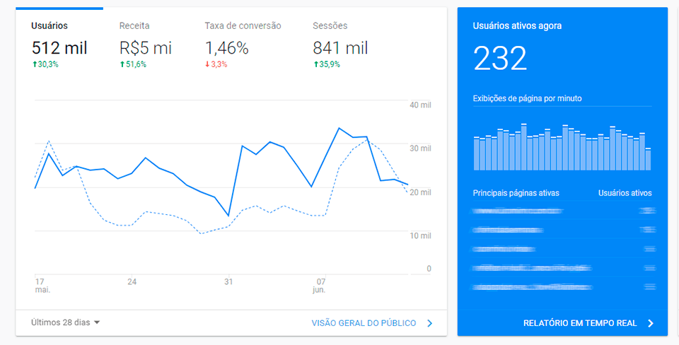
Task: Click the 24 date label on the chart axis
Action: click(x=132, y=281)
